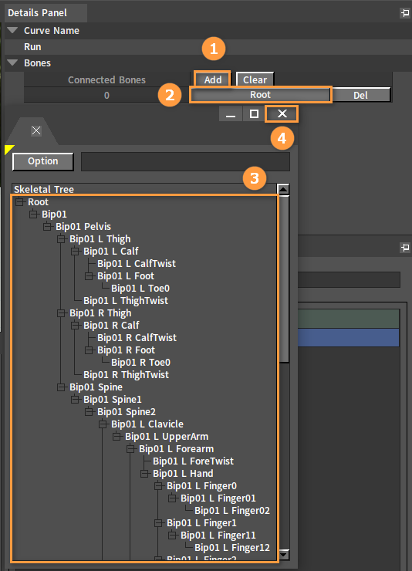Collapse the Bip01 node
Viewport: 412px width, 571px height.
(x=33, y=215)
